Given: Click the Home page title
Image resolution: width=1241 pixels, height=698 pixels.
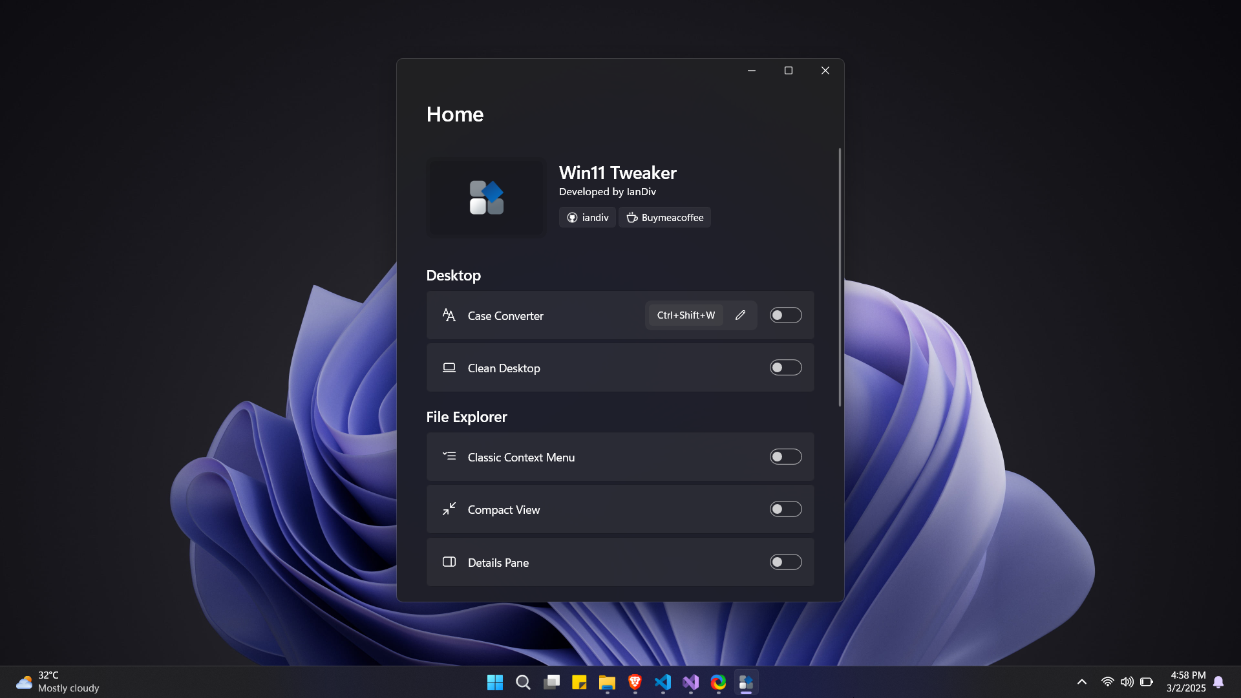Looking at the screenshot, I should tap(454, 114).
